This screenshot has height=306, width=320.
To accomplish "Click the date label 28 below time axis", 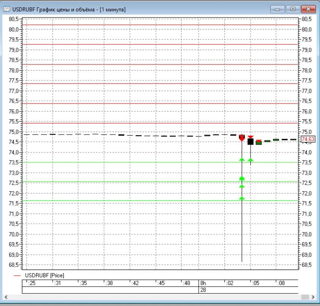I will coord(203,290).
